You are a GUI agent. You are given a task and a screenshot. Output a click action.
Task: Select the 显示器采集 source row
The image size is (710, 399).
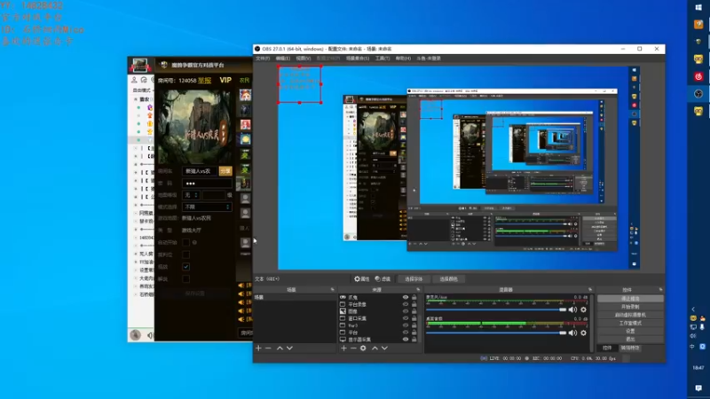pyautogui.click(x=378, y=340)
